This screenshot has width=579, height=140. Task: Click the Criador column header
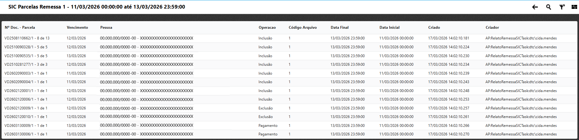[492, 28]
